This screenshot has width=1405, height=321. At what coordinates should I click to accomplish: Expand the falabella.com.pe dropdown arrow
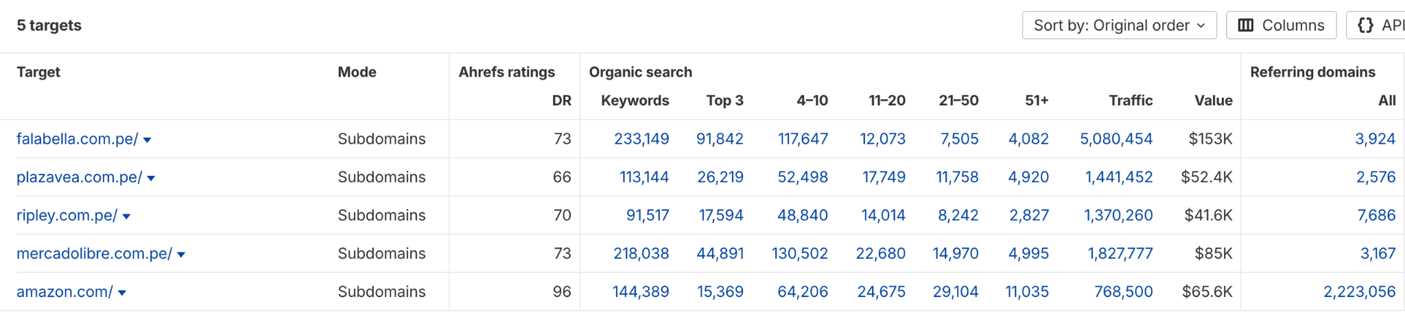click(147, 140)
